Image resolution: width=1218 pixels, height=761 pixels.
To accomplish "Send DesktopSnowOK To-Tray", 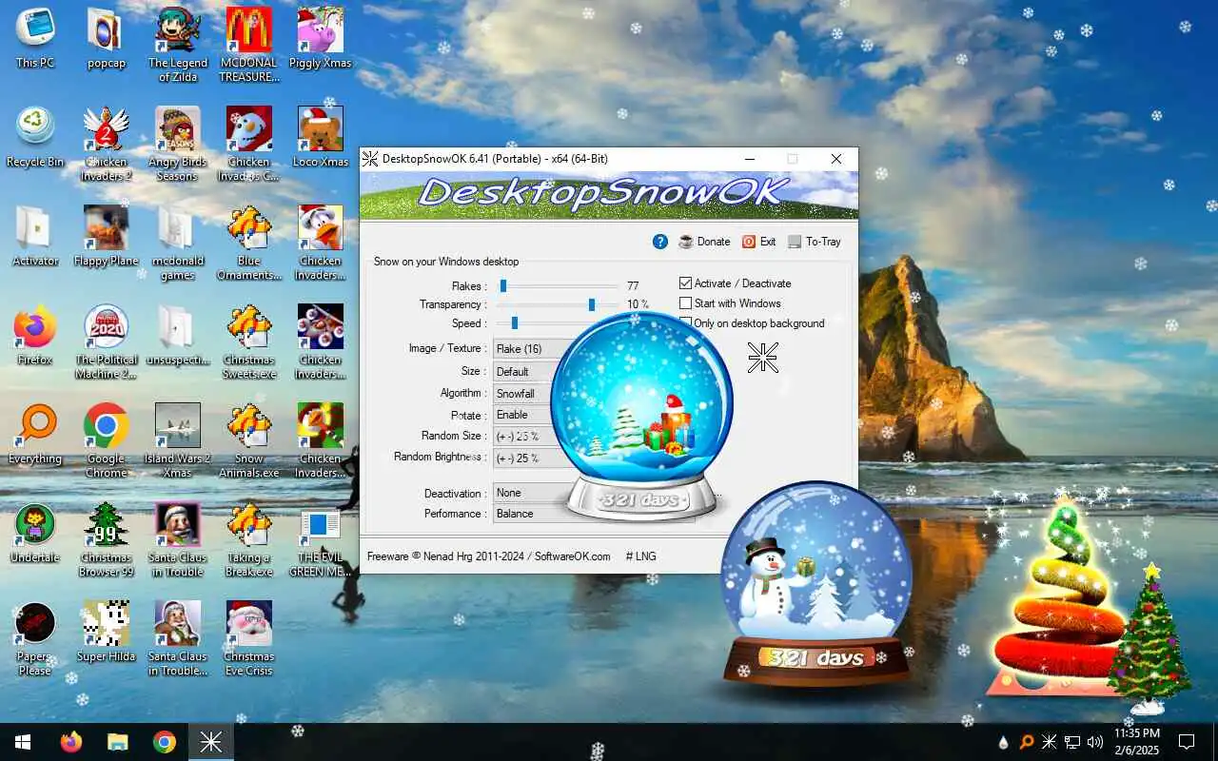I will (x=815, y=242).
